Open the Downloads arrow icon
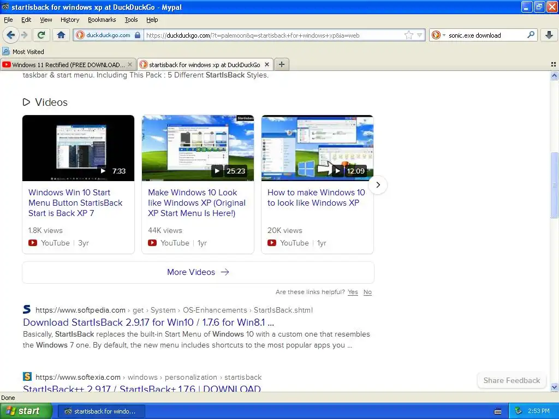Screen dimensions: 559x419 coord(549,35)
